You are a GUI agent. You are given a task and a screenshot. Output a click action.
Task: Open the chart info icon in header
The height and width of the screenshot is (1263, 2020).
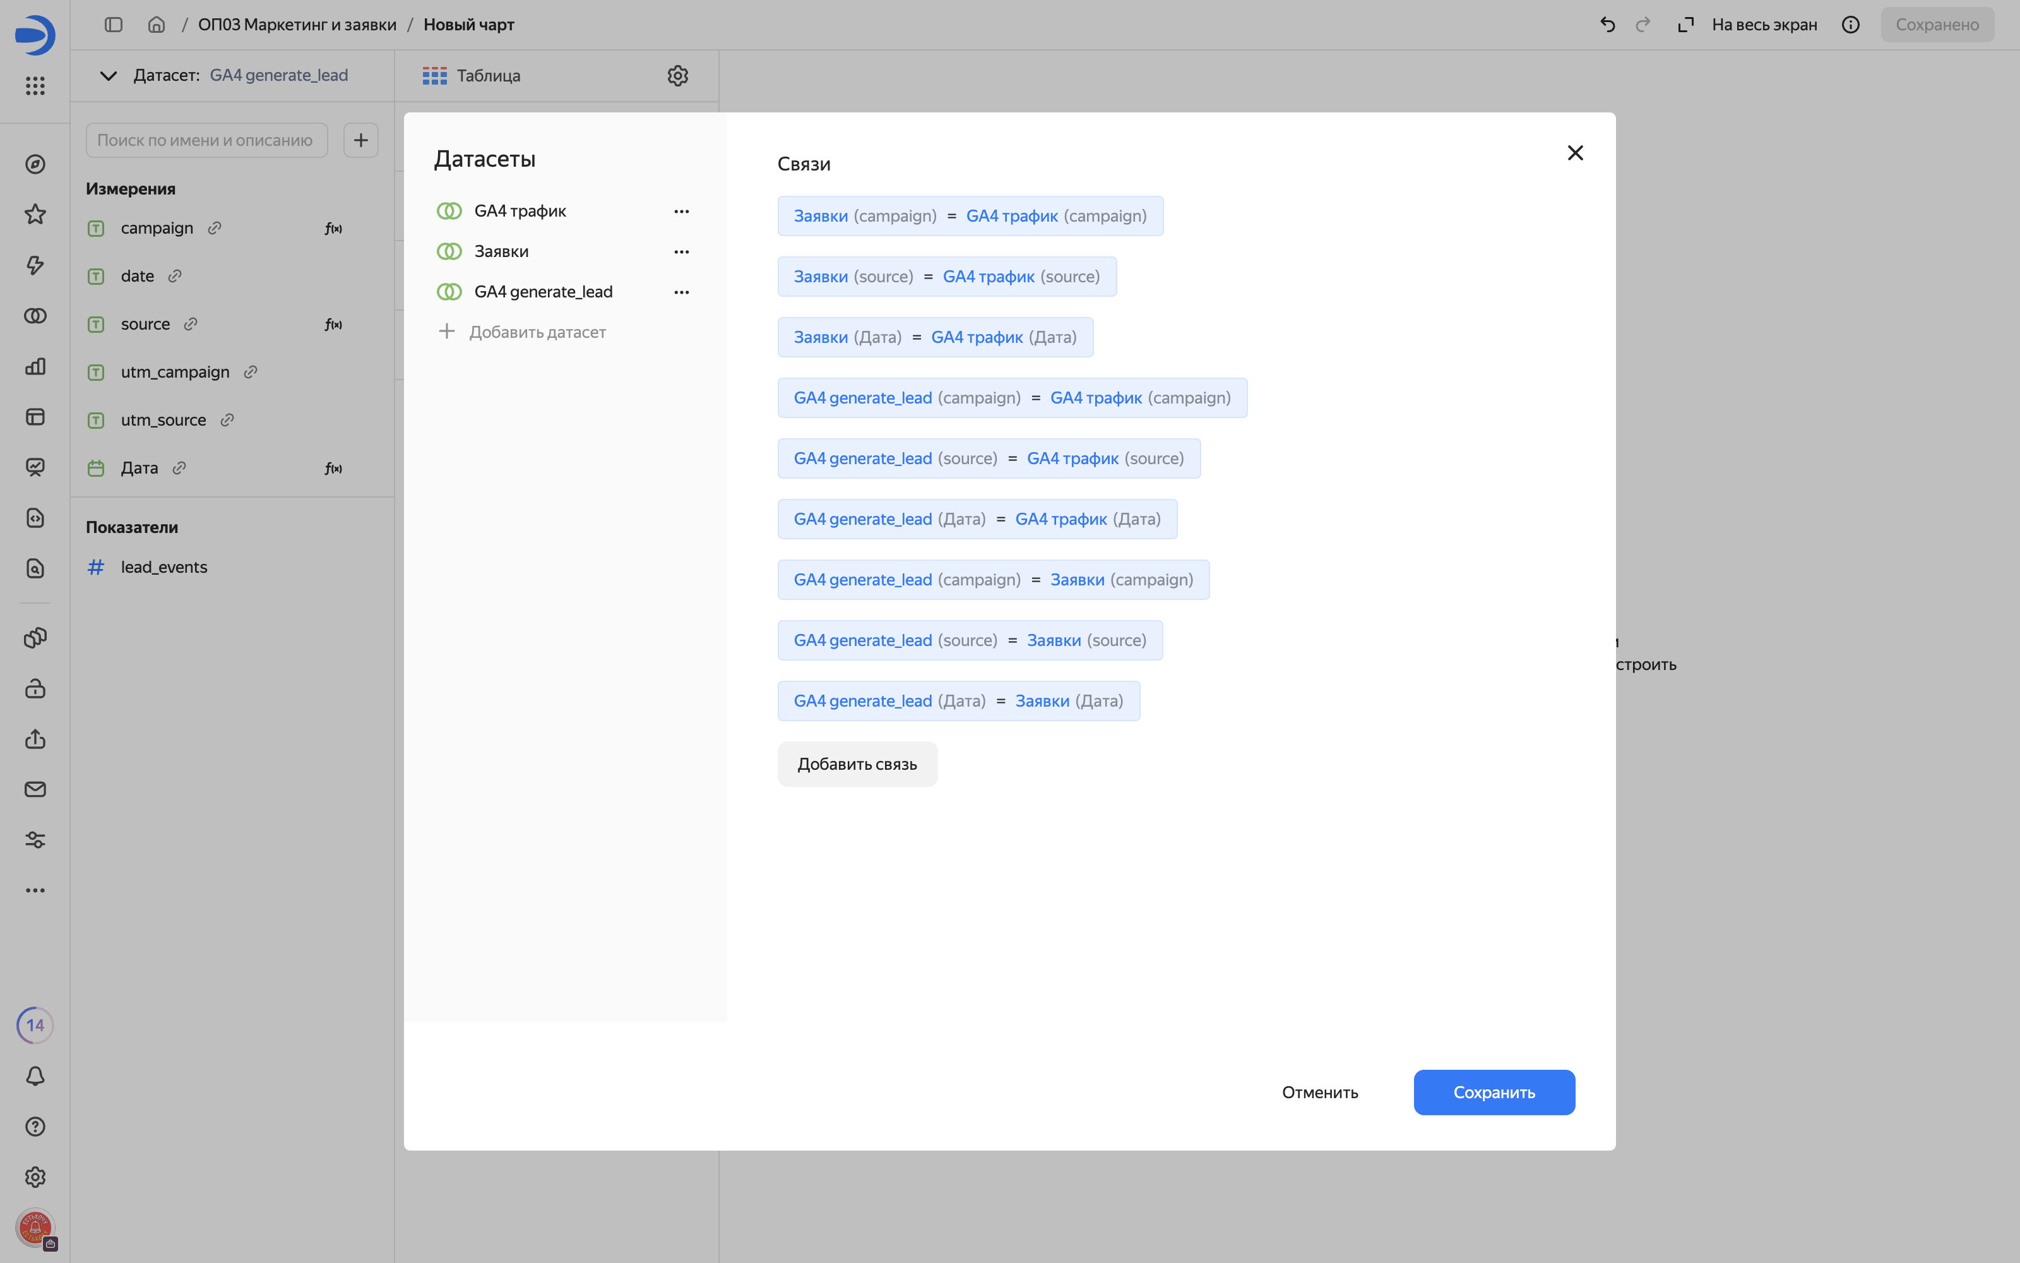(1851, 25)
